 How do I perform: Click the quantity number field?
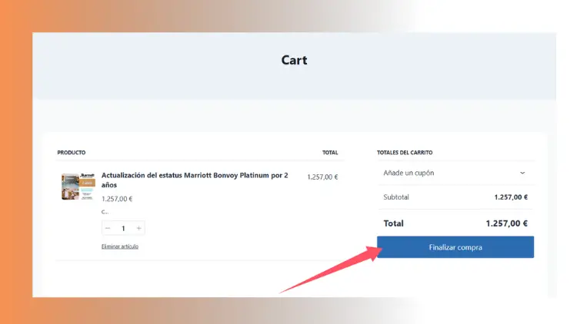pyautogui.click(x=123, y=228)
